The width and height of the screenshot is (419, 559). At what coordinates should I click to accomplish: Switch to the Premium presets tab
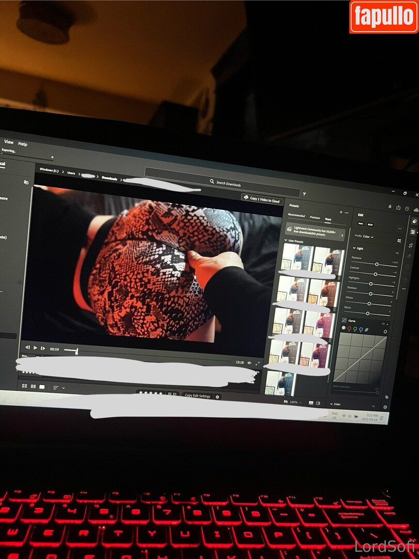pos(315,218)
